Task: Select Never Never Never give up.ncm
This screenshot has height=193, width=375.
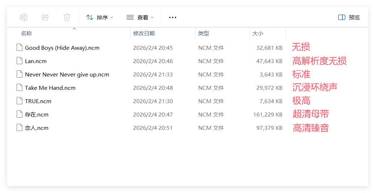Action: (67, 74)
